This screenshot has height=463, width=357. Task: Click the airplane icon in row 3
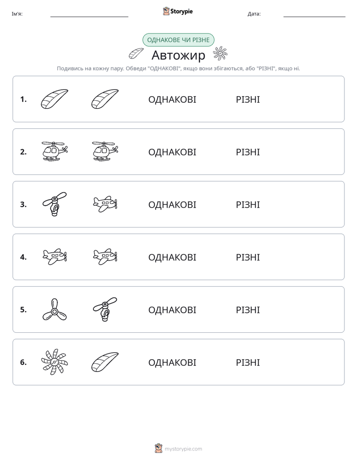(105, 204)
